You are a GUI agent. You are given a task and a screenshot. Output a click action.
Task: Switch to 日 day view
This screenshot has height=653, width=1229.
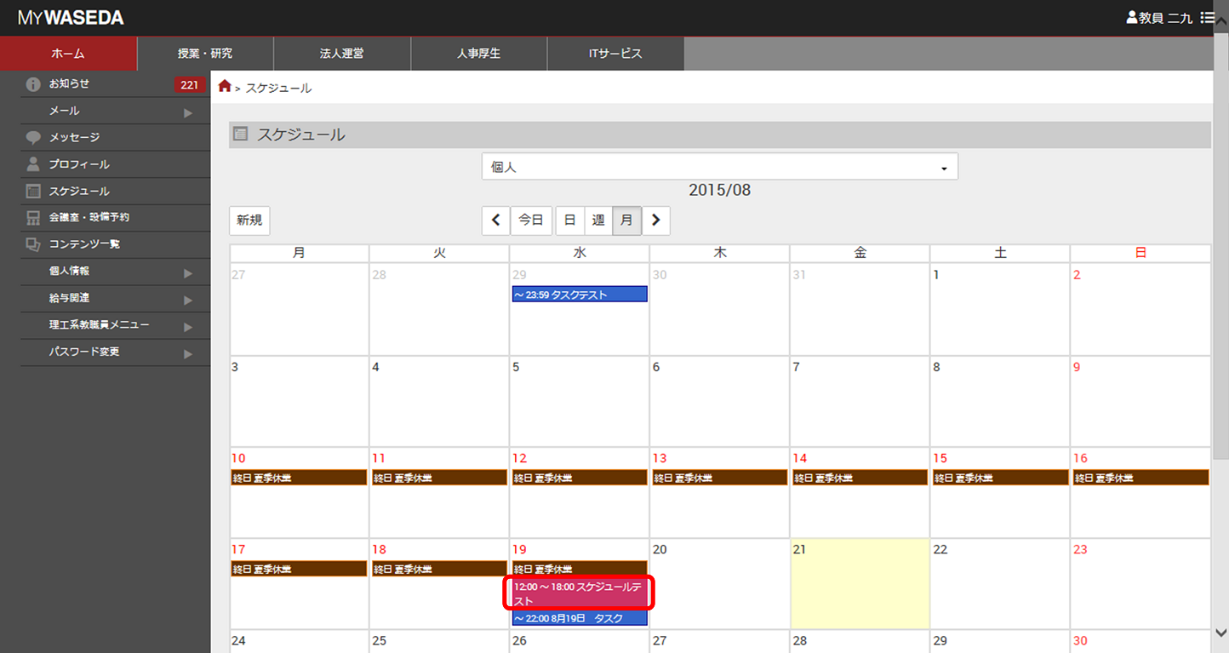tap(570, 221)
